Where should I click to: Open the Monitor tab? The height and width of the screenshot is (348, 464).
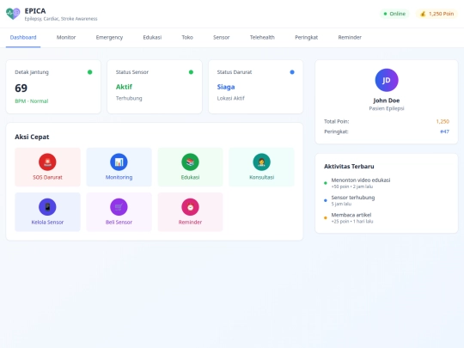66,37
